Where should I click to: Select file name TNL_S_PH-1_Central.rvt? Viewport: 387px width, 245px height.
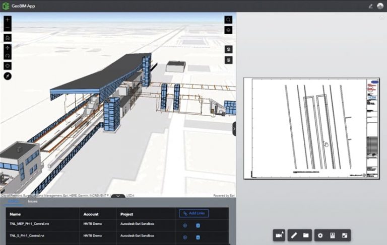point(27,235)
